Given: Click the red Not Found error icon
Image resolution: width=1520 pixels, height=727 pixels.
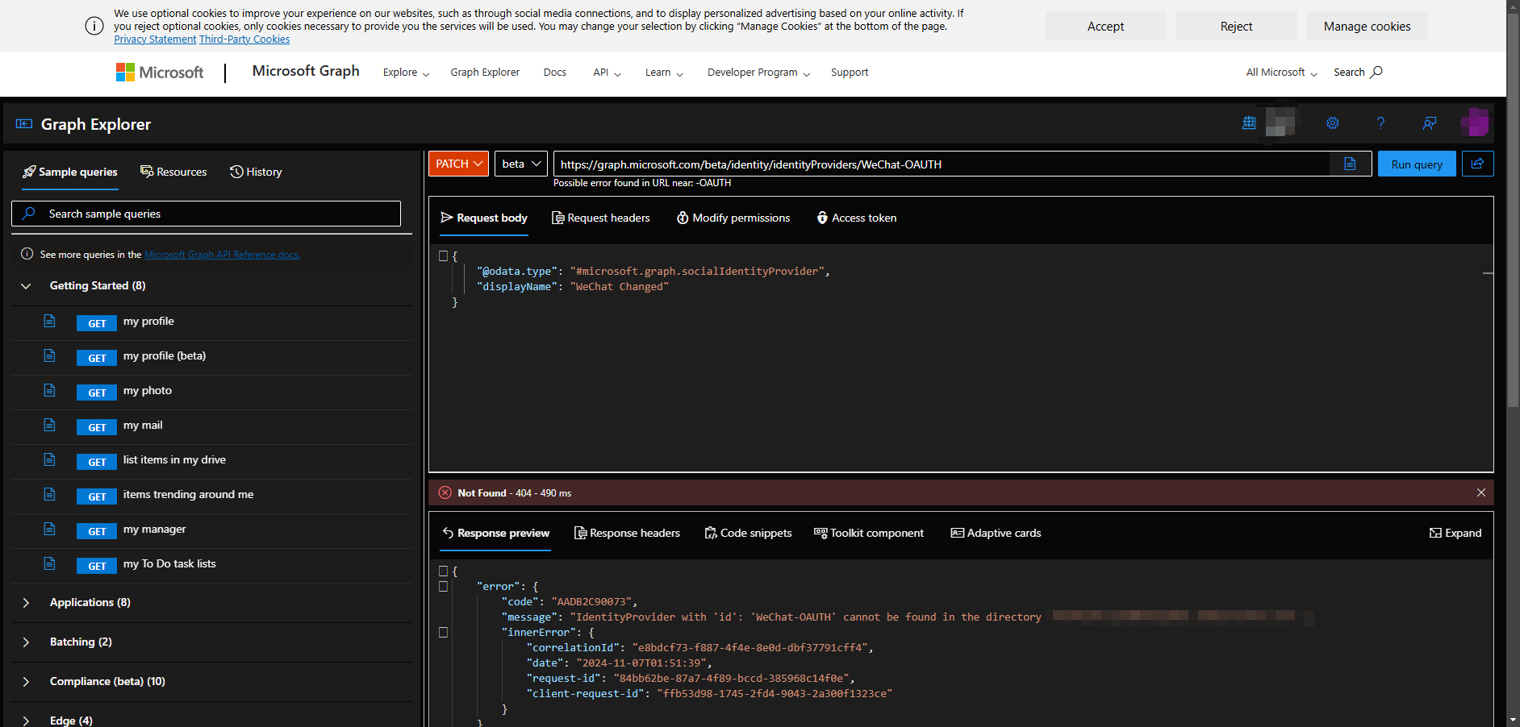Looking at the screenshot, I should (445, 492).
